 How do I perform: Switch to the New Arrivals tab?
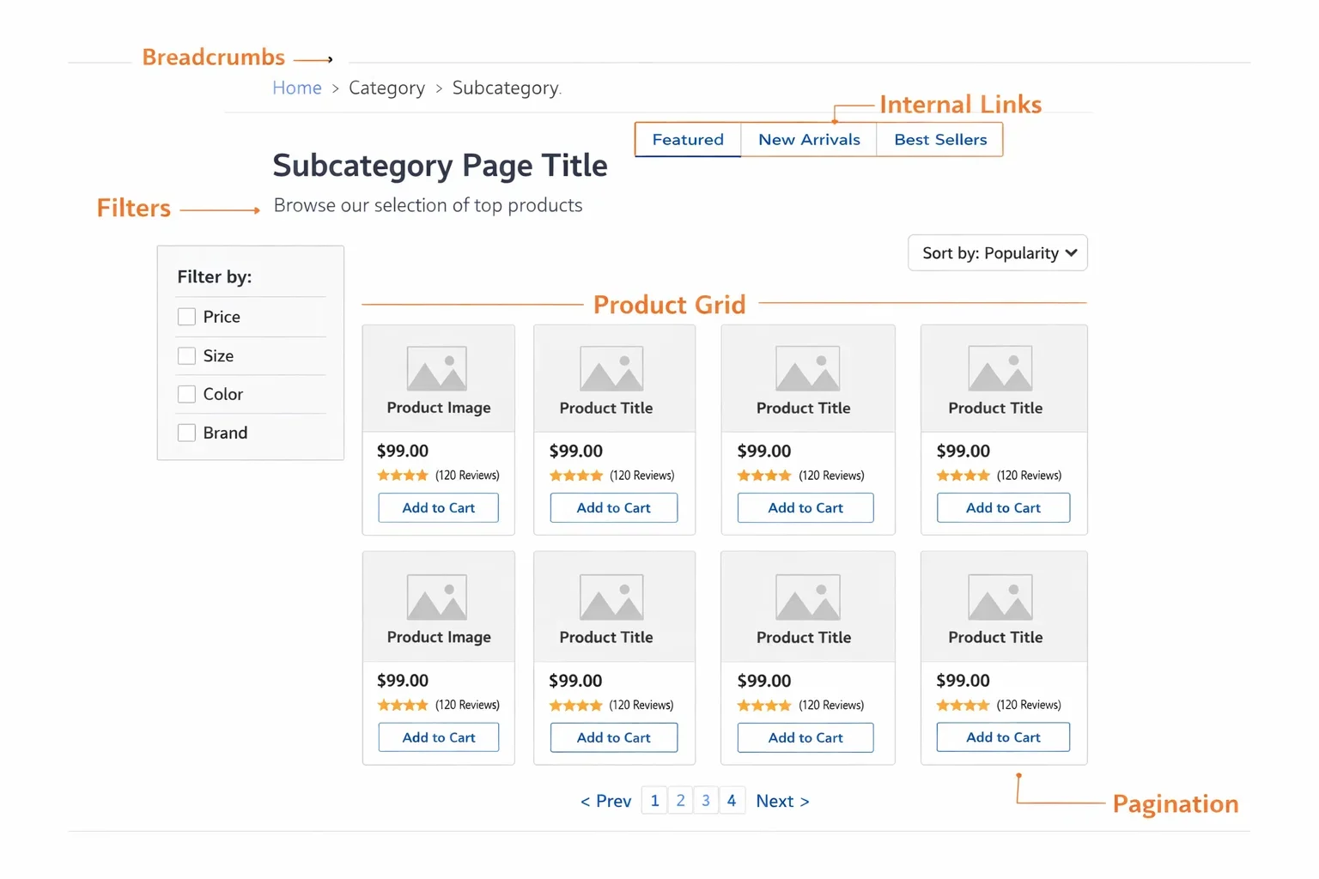(x=808, y=139)
